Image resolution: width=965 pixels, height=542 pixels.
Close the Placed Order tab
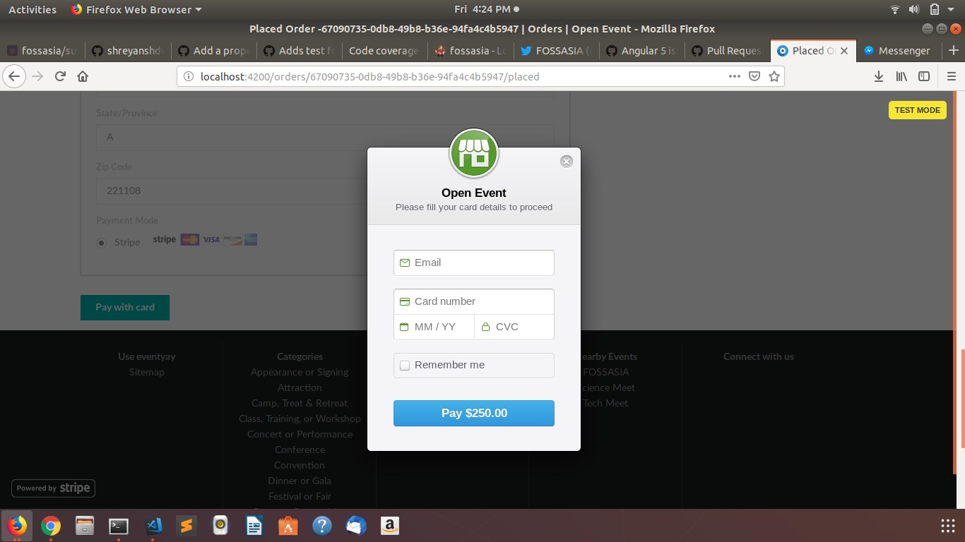844,51
